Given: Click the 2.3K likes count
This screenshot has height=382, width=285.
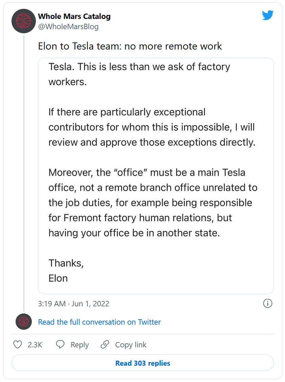Looking at the screenshot, I should (x=35, y=345).
